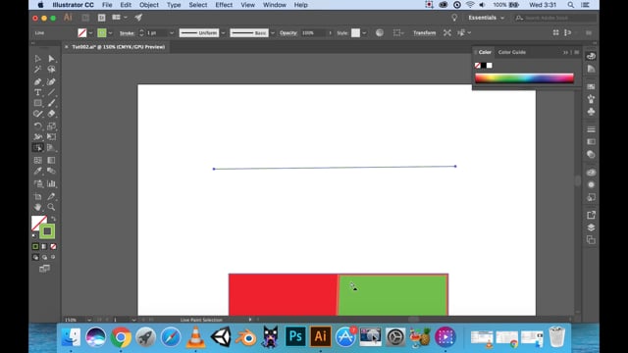Select the Paintbrush tool

pyautogui.click(x=51, y=103)
